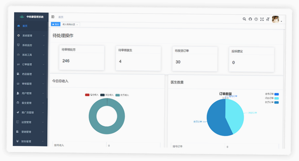
Task: Expand the 运营管理 menu chevron
Action: pyautogui.click(x=43, y=122)
